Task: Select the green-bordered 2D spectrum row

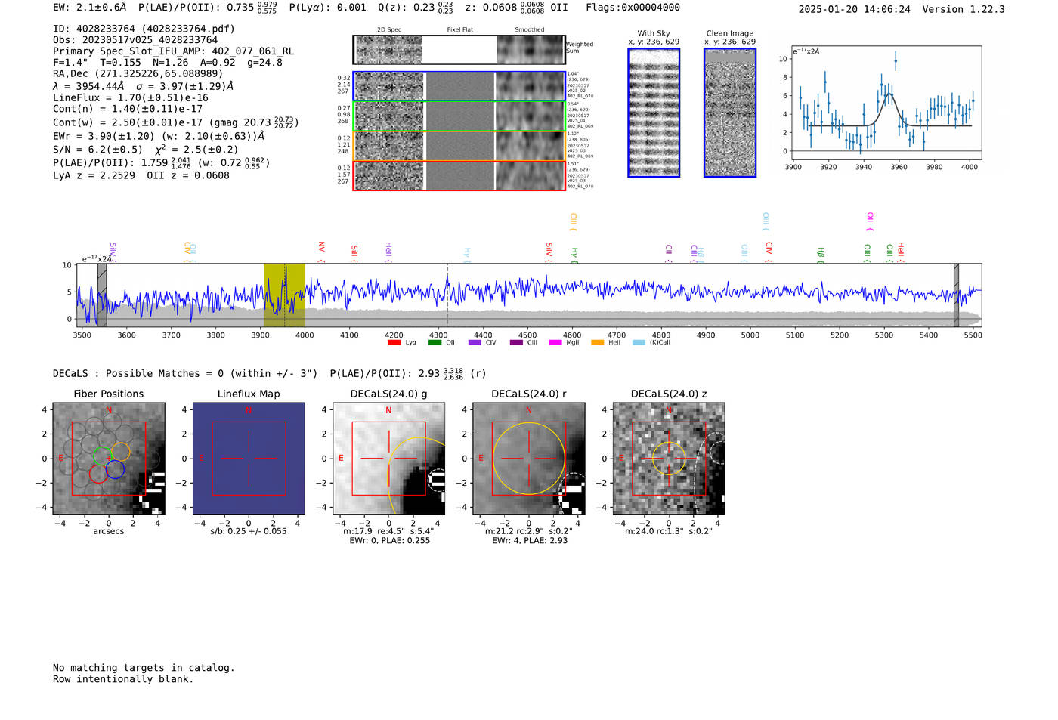Action: (459, 116)
